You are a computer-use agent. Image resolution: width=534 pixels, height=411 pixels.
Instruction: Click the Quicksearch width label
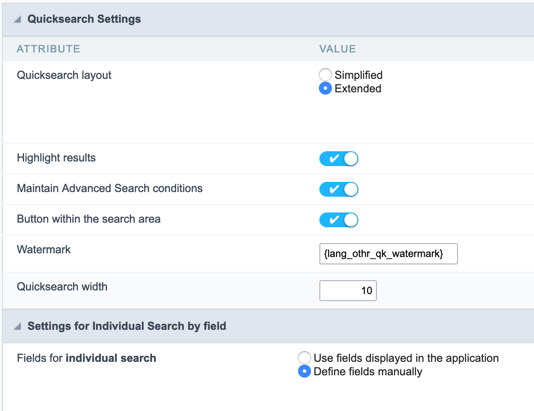(x=62, y=287)
